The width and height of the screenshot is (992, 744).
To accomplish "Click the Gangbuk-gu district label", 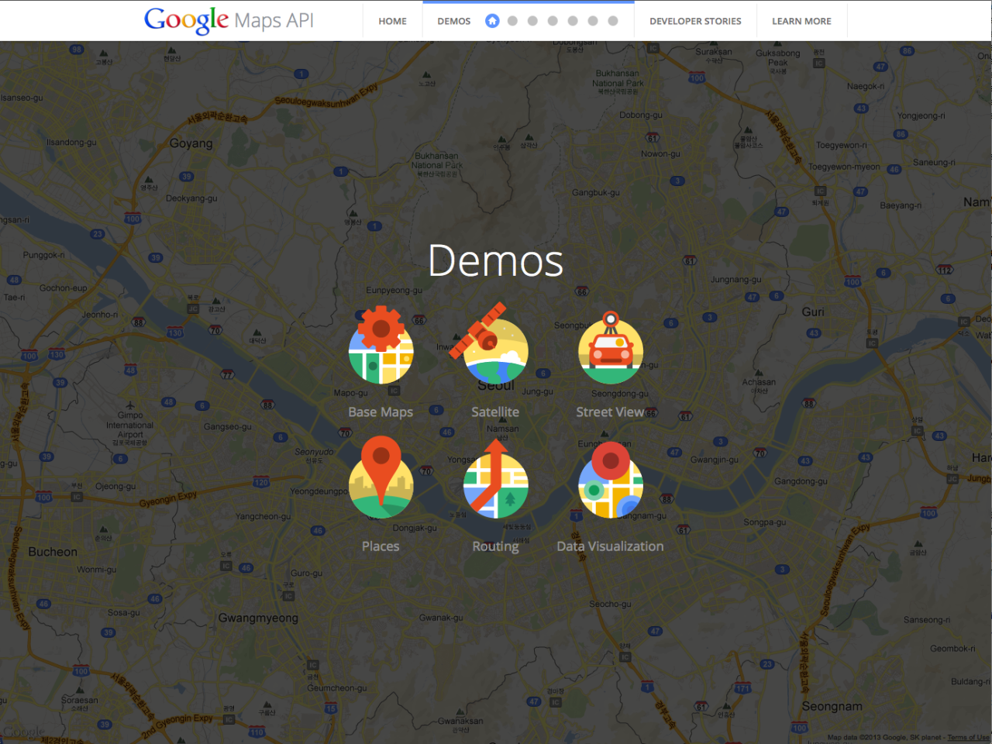I will click(596, 193).
